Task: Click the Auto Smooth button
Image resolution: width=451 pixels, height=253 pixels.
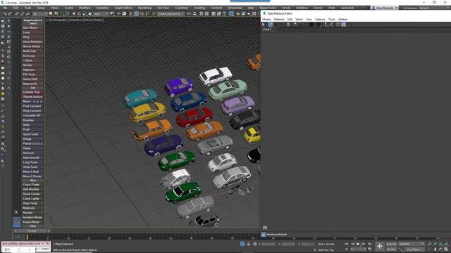Action: (33, 157)
